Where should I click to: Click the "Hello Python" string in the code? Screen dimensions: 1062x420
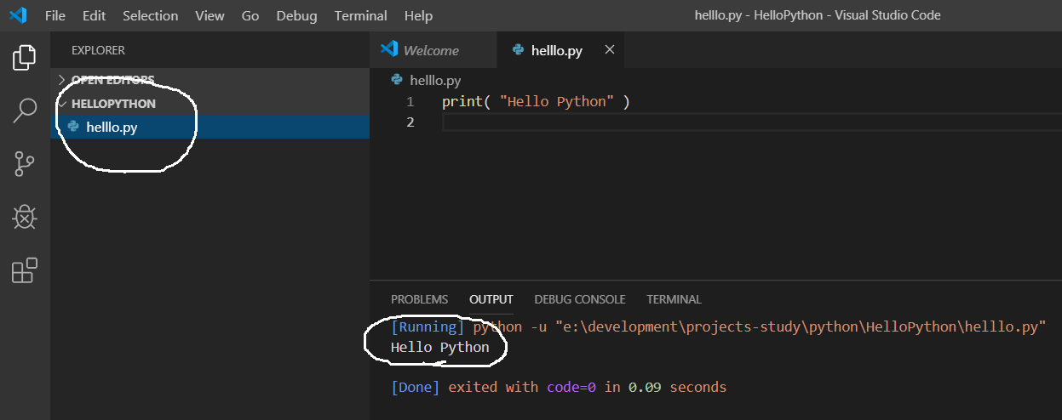(x=557, y=102)
